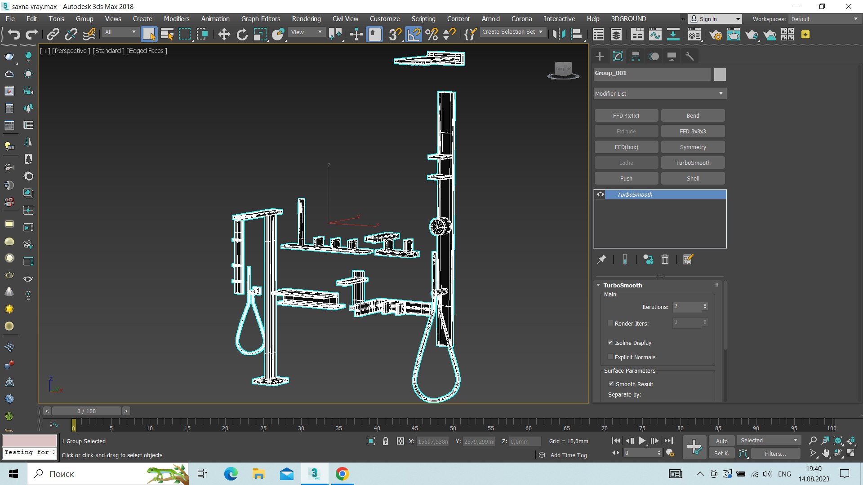Uncheck Smooth Result checkbox
The image size is (863, 485).
611,384
